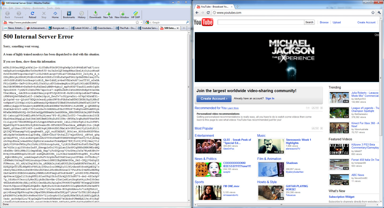This screenshot has height=208, width=384.
Task: Click the YouTube Search button
Action: [309, 22]
